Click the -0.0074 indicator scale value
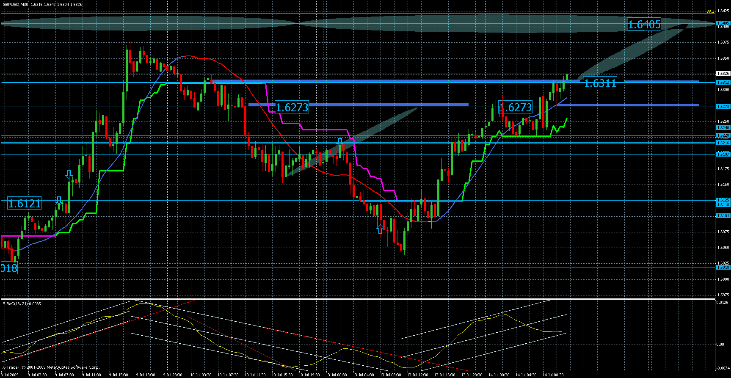Viewport: 731px width, 378px height. coord(722,368)
